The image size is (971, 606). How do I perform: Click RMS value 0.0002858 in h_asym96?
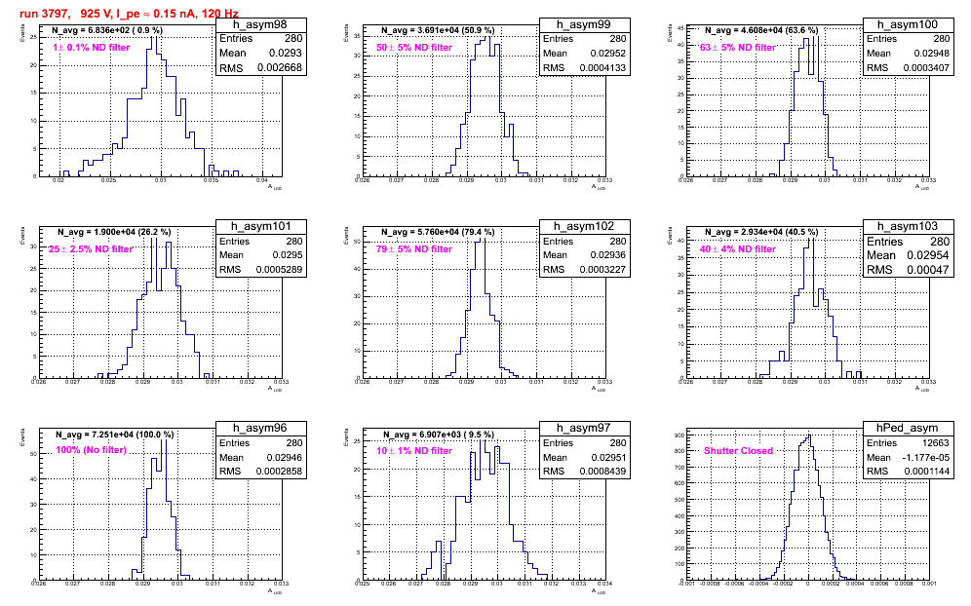click(279, 472)
